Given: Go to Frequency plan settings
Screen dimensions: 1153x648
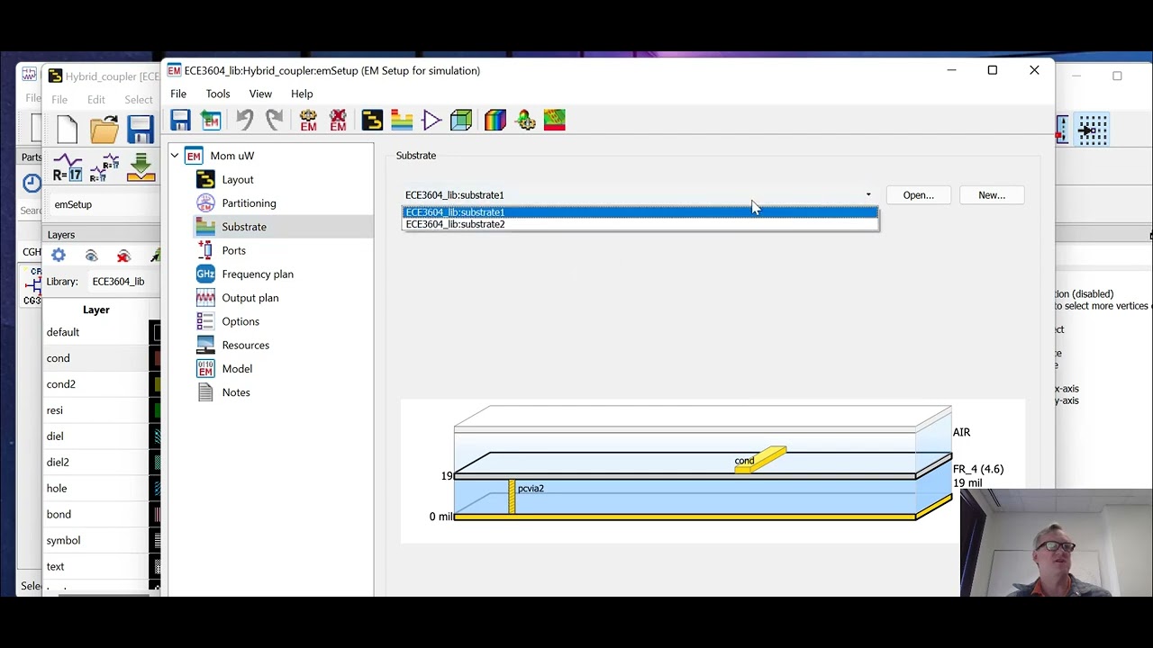Looking at the screenshot, I should point(258,274).
